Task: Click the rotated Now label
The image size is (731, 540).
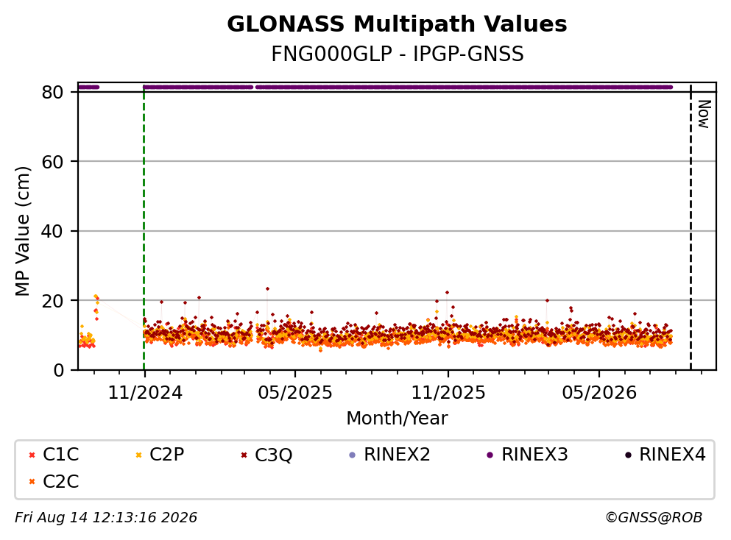Action: pos(704,114)
